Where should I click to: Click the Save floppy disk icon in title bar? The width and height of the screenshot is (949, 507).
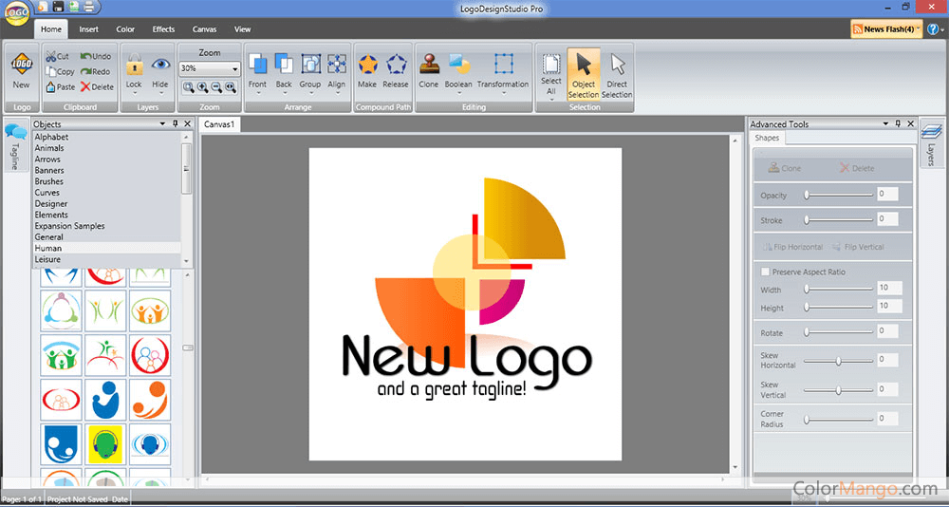pos(58,8)
